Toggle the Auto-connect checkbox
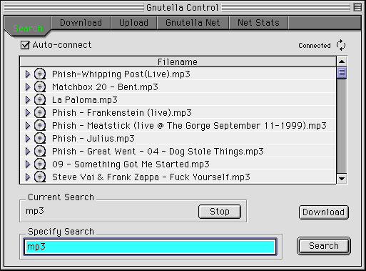 coord(25,45)
